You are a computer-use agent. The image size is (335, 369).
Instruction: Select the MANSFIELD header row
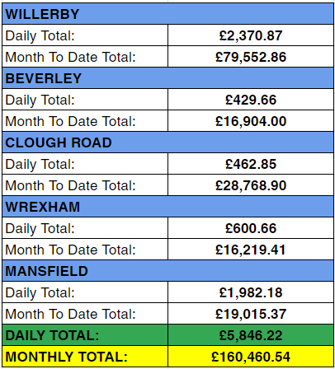click(x=167, y=271)
